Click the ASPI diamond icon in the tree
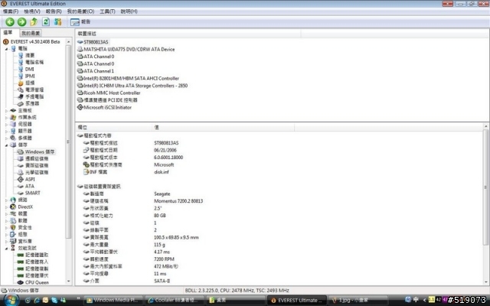This screenshot has height=306, width=490. tap(21, 179)
